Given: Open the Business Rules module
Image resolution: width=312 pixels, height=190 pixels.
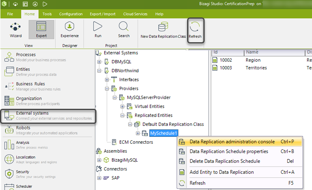Looking at the screenshot, I should click(x=48, y=86).
